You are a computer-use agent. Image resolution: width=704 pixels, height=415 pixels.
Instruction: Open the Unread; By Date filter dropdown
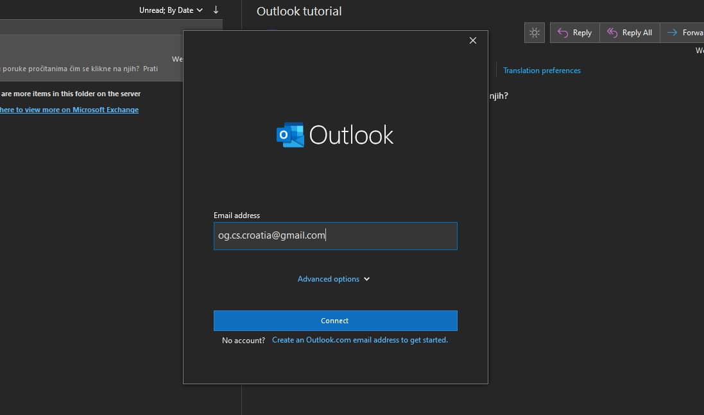[x=171, y=10]
